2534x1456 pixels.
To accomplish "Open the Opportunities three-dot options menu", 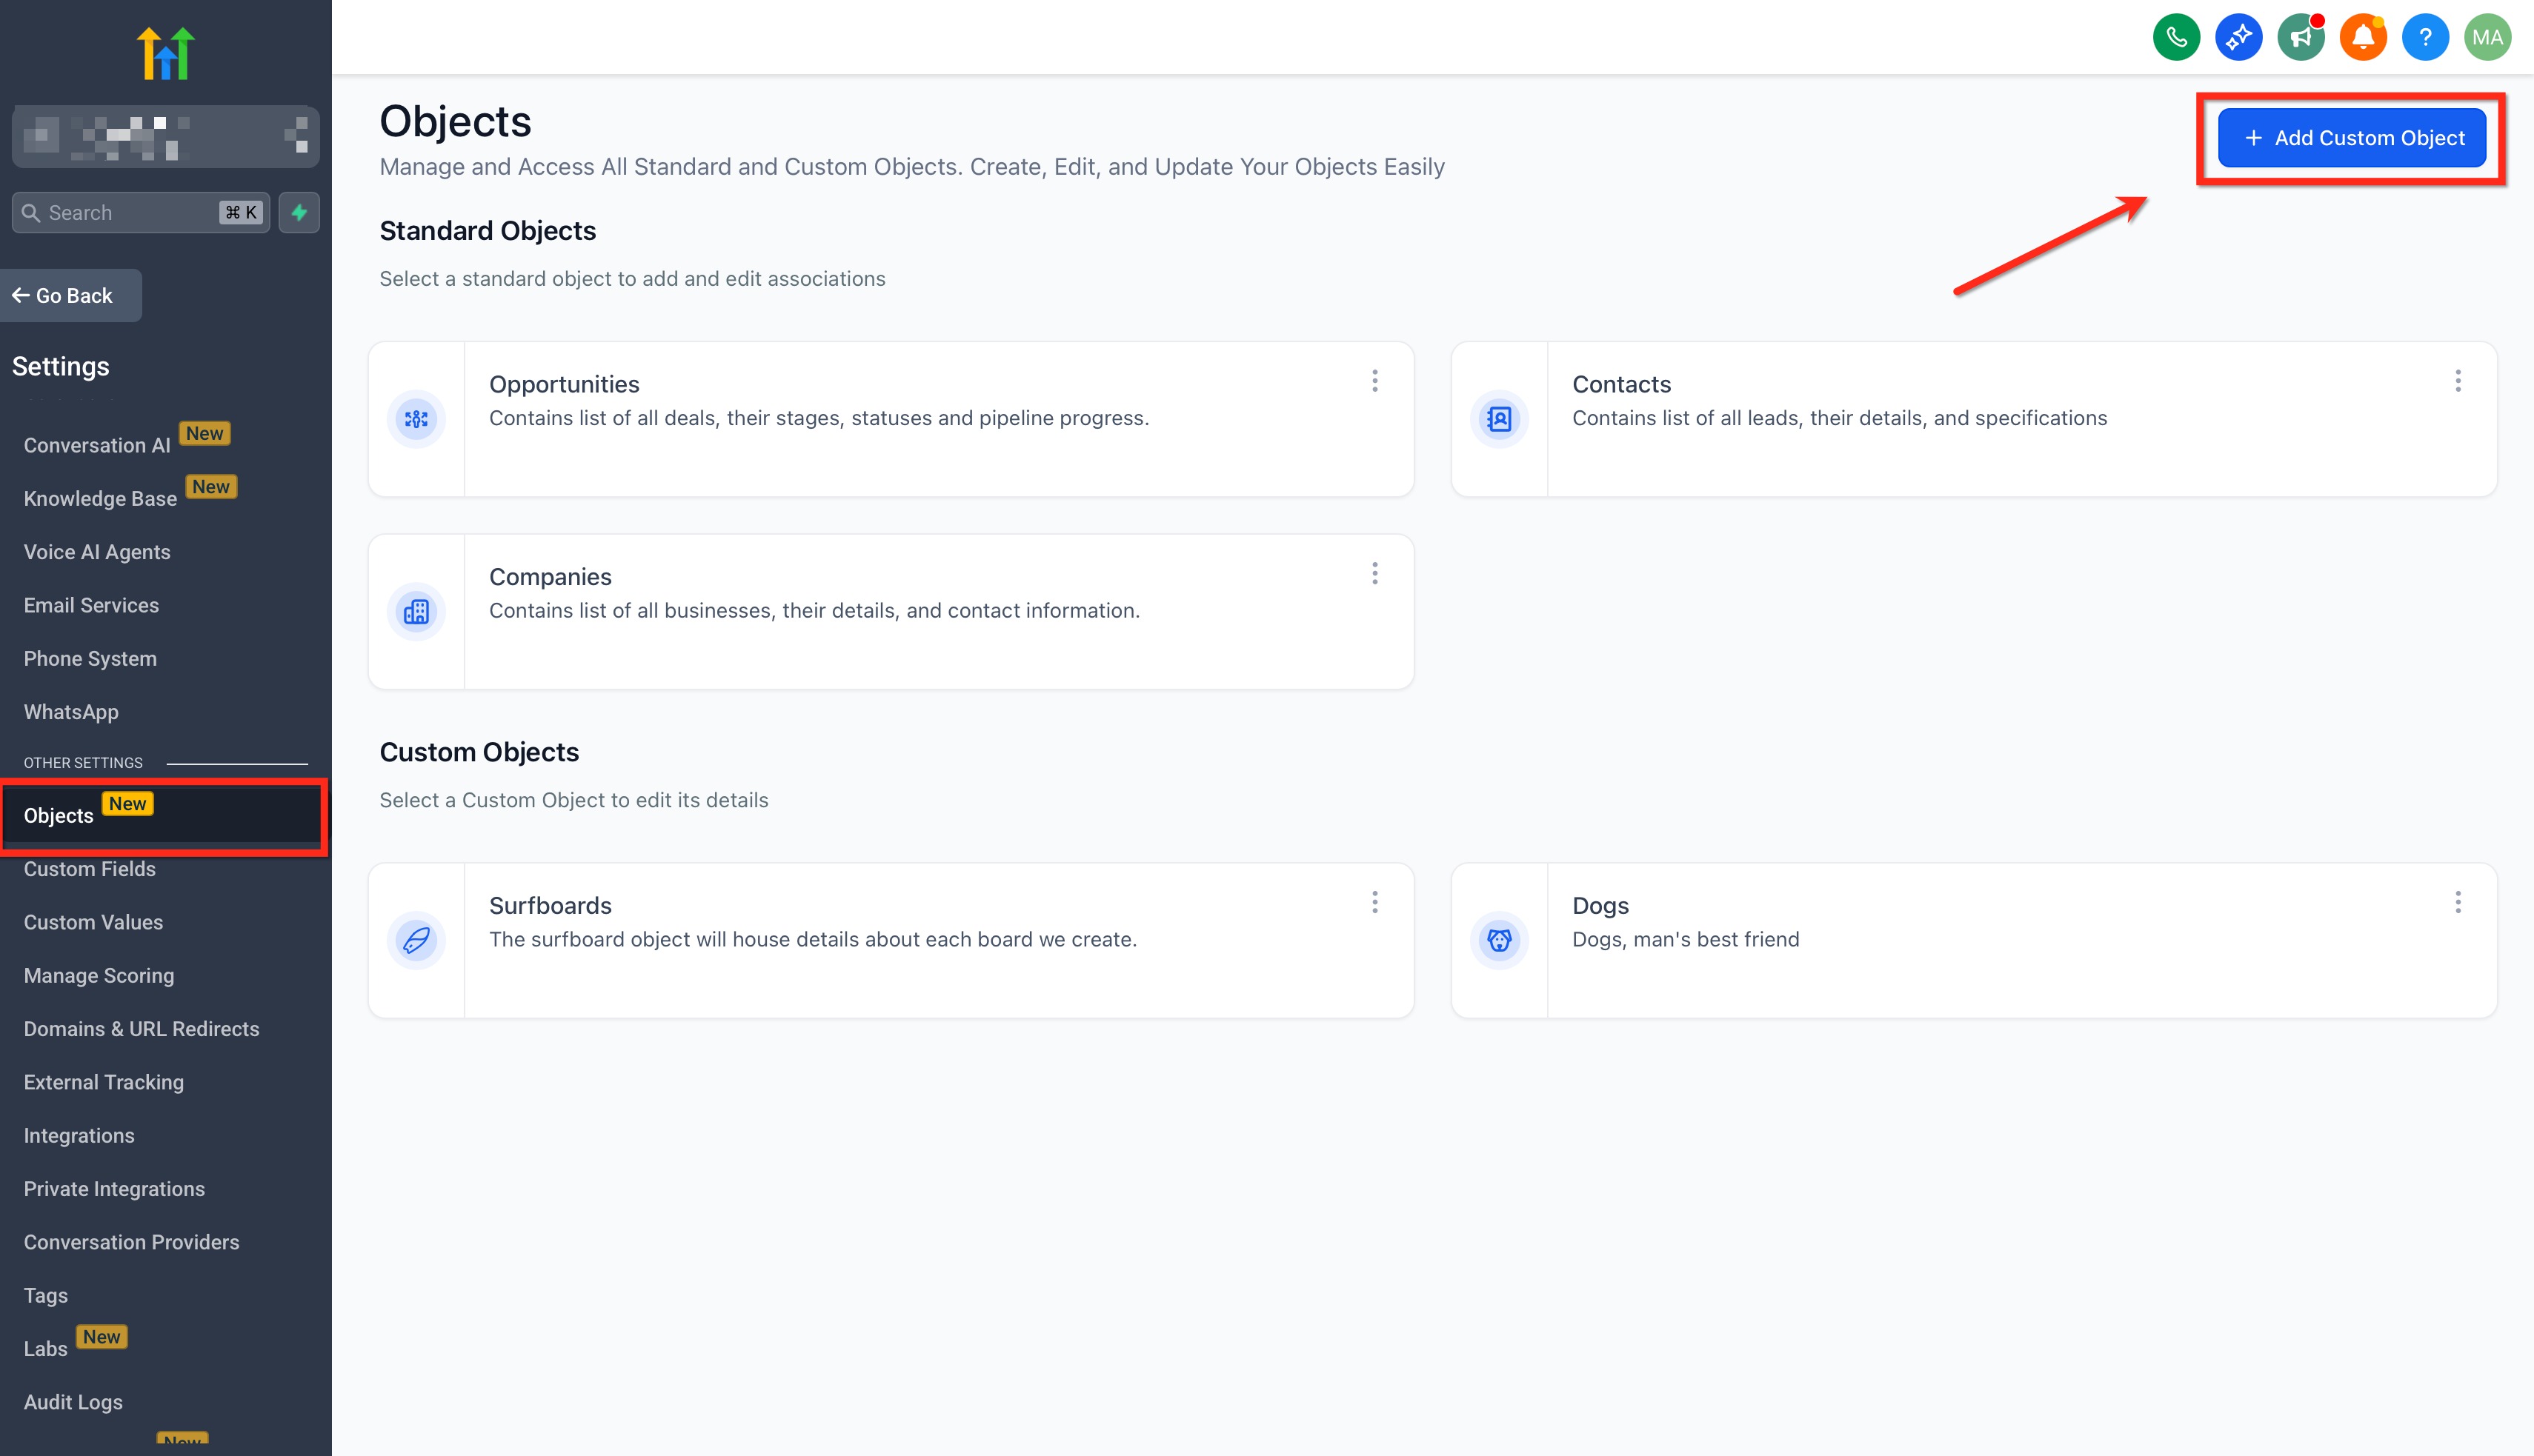I will 1374,381.
